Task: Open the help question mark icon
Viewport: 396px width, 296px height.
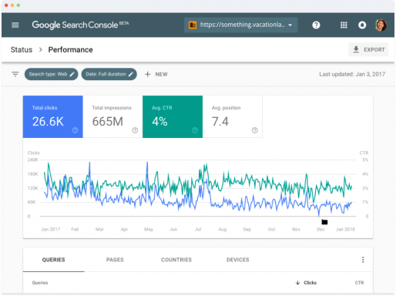Action: coord(316,25)
